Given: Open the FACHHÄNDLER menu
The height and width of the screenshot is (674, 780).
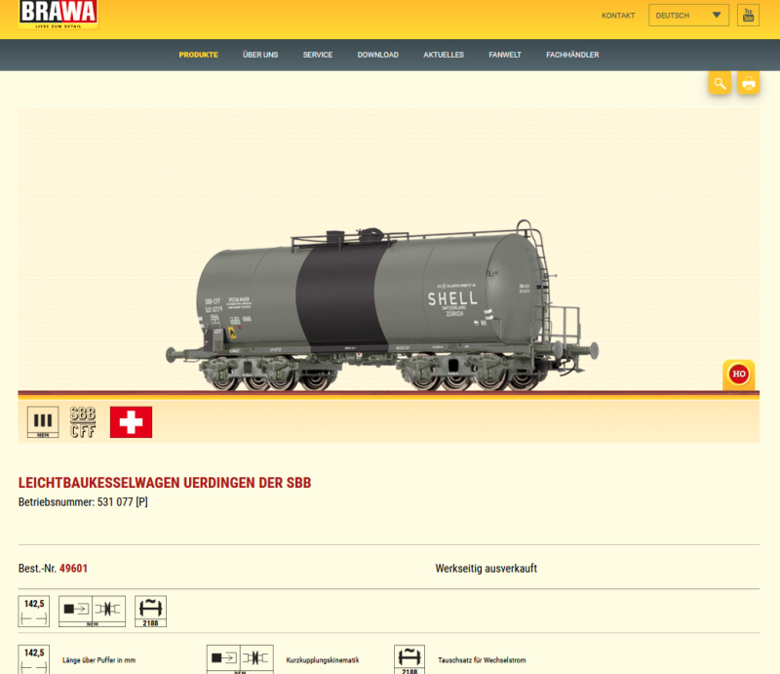Looking at the screenshot, I should click(x=572, y=55).
